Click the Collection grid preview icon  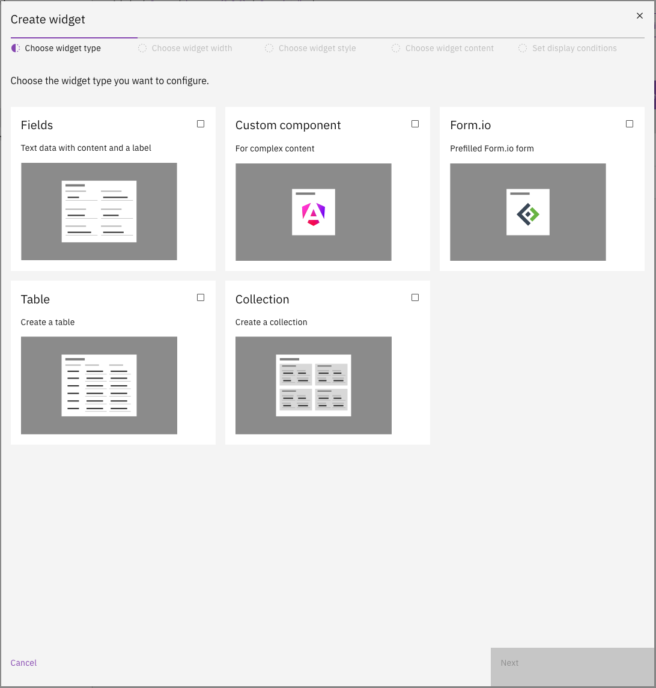pos(313,385)
